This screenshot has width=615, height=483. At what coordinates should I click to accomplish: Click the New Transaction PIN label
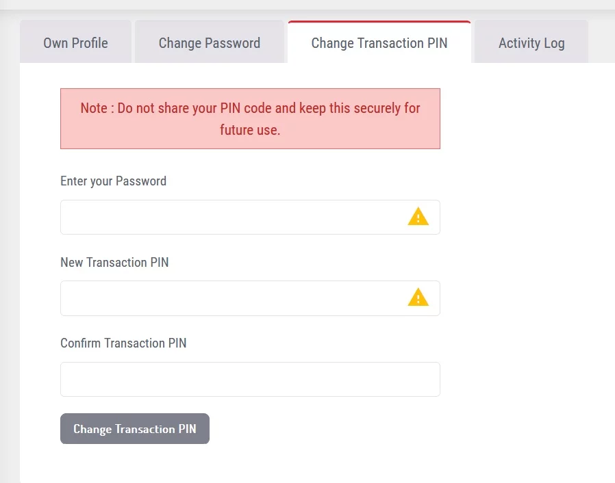[114, 262]
